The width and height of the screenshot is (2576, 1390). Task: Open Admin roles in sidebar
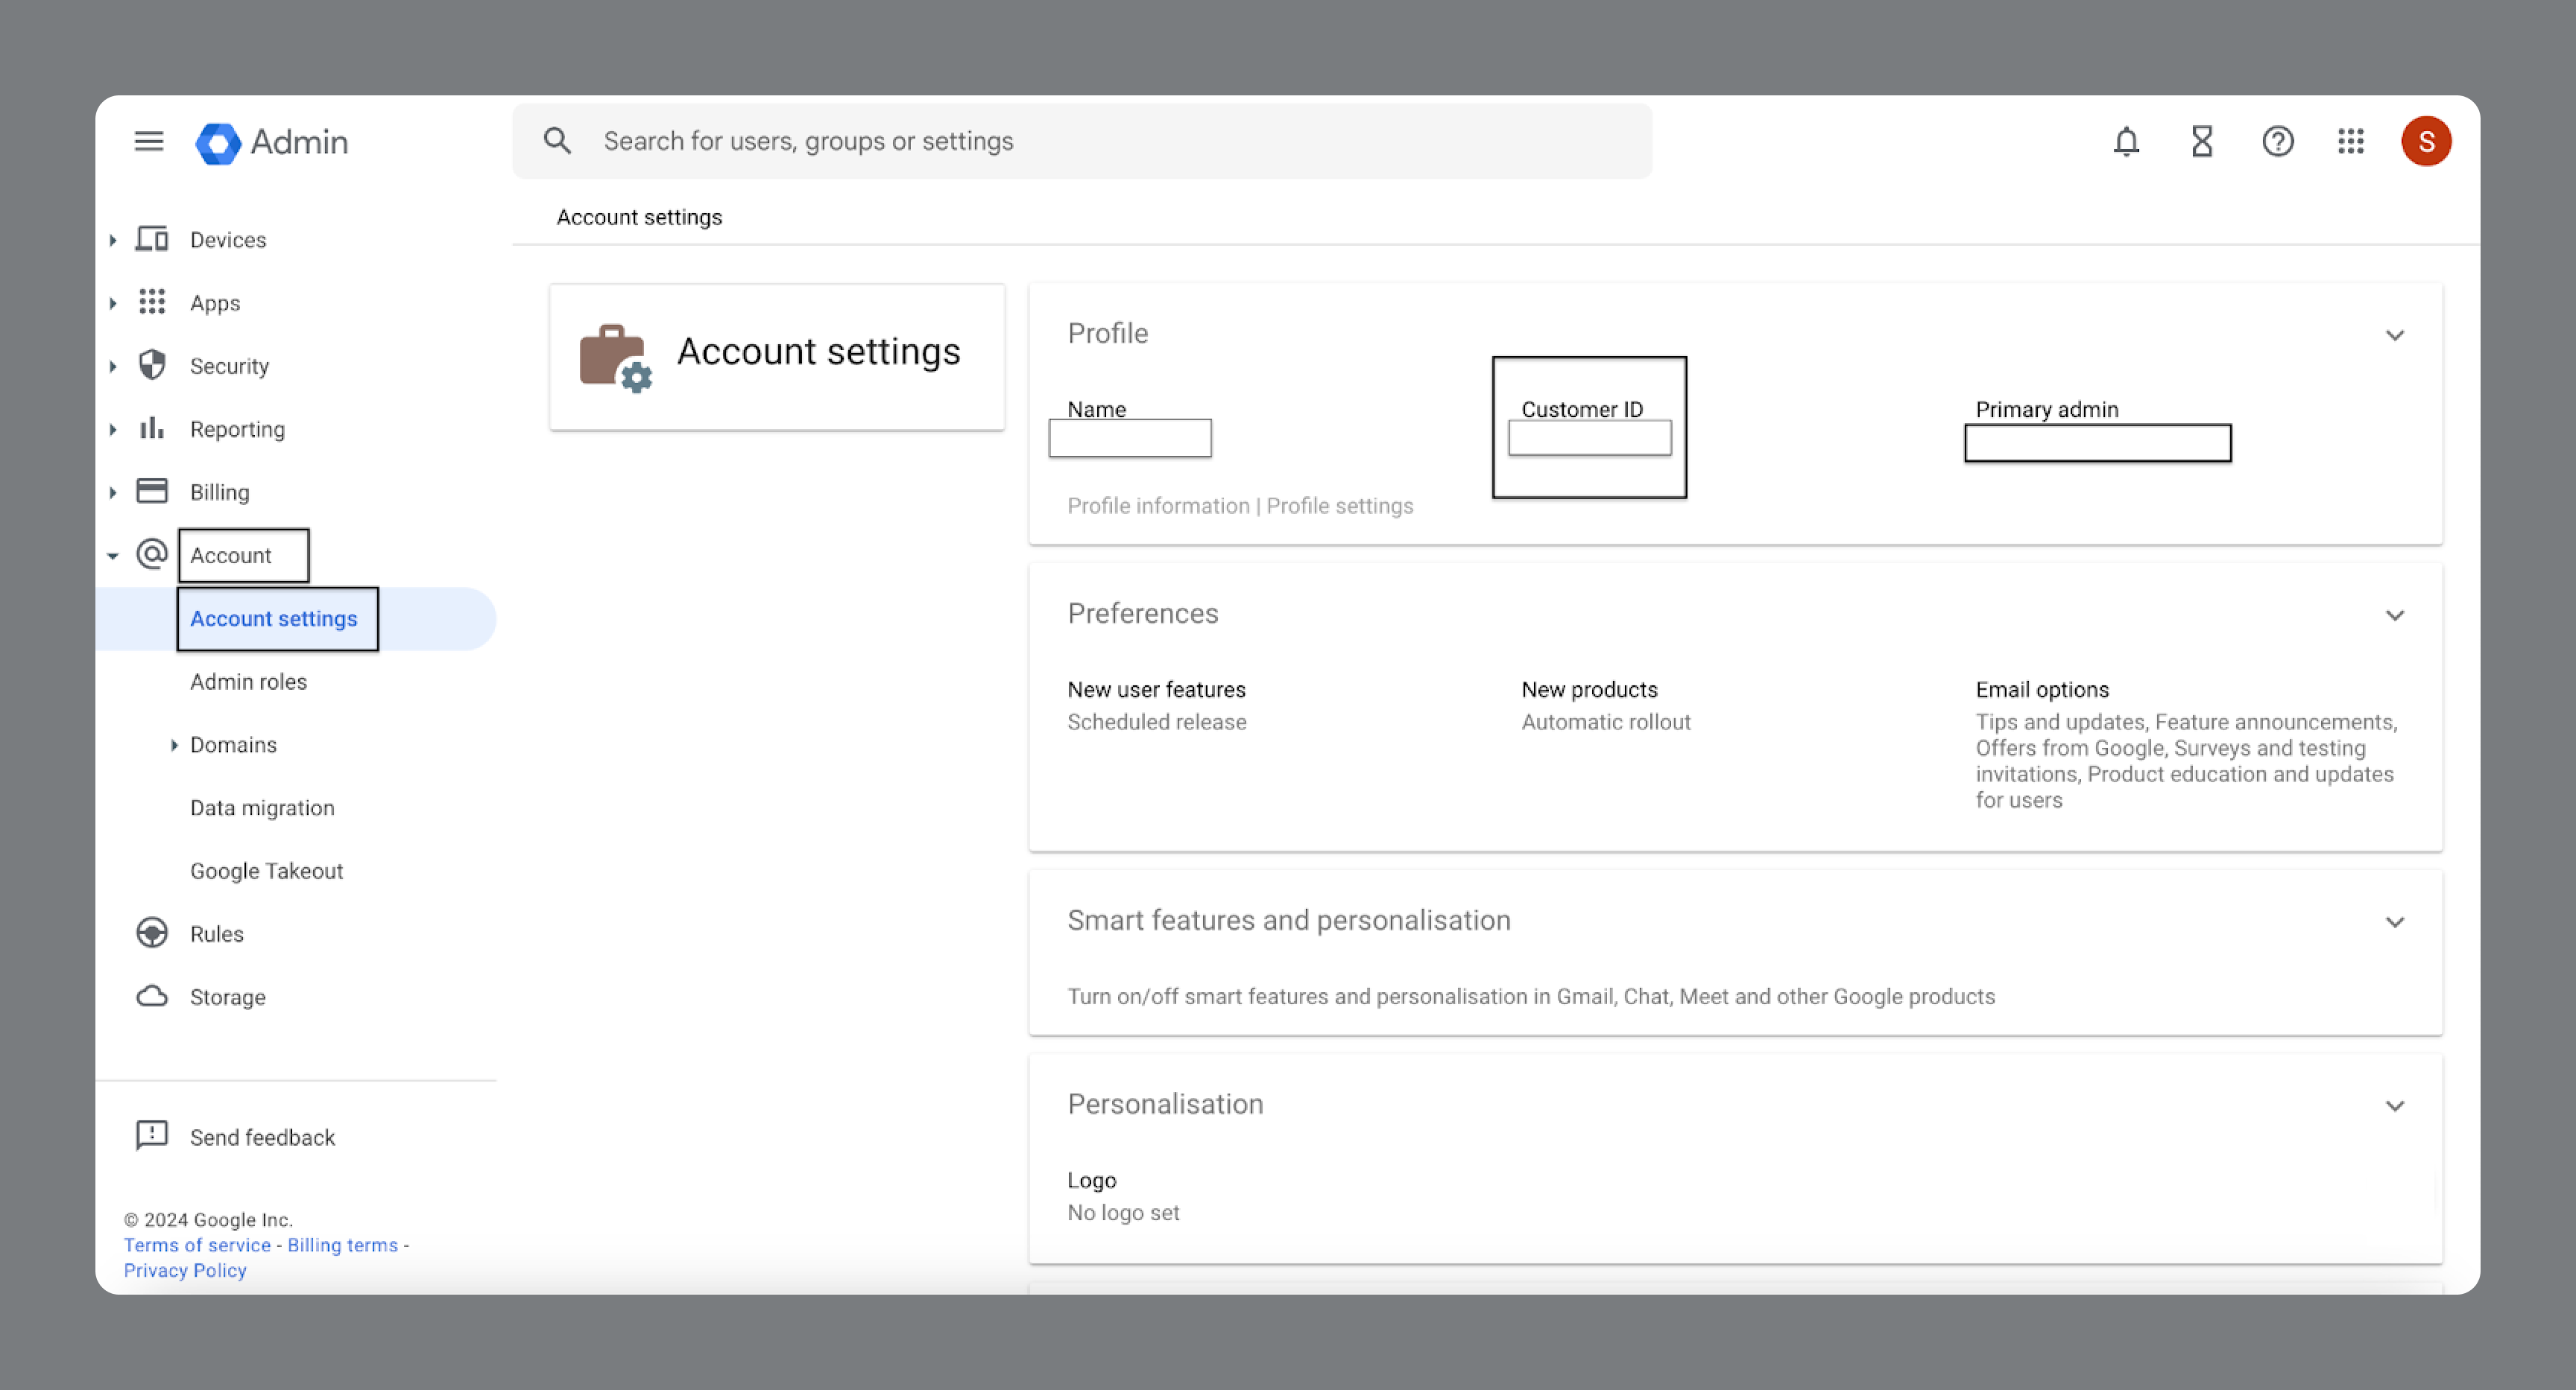248,682
